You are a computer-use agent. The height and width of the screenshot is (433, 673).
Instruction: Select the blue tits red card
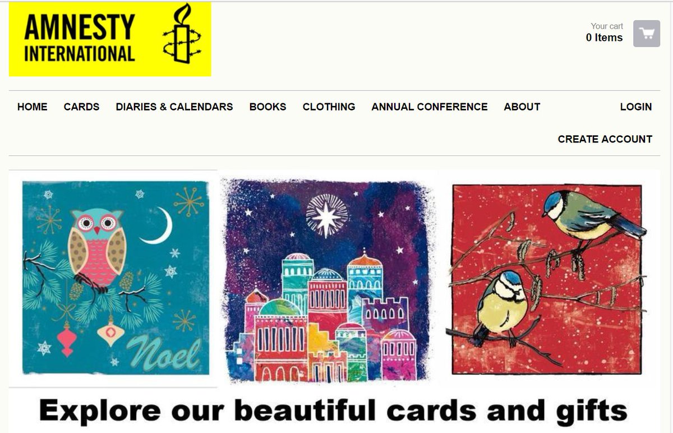pyautogui.click(x=547, y=279)
